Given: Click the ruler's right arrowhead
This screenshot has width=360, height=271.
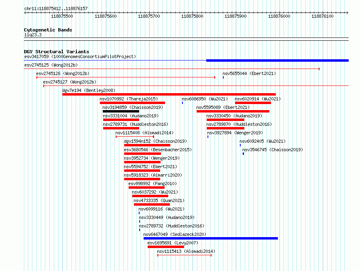Looking at the screenshot, I should [347, 13].
